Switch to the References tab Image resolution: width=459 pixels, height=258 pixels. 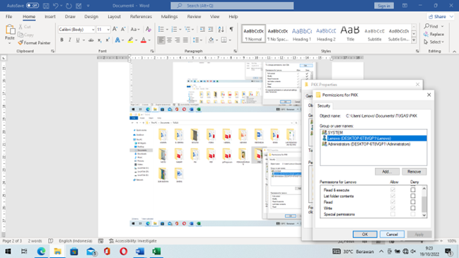pos(141,17)
